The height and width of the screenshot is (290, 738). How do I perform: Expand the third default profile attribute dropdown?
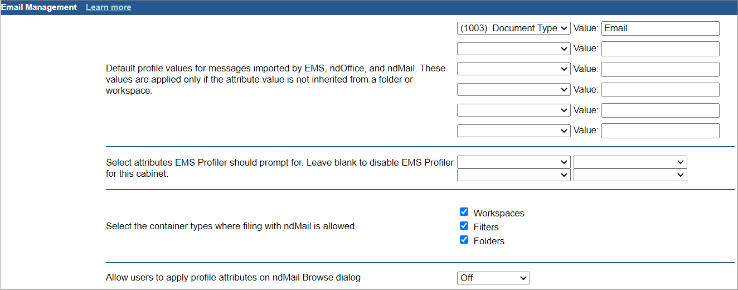[513, 69]
